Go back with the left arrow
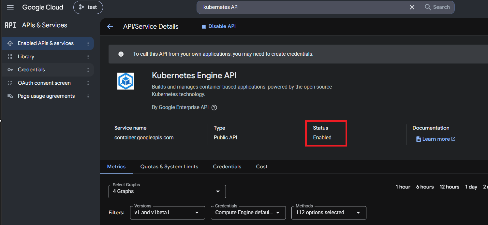The image size is (488, 225). [x=110, y=27]
